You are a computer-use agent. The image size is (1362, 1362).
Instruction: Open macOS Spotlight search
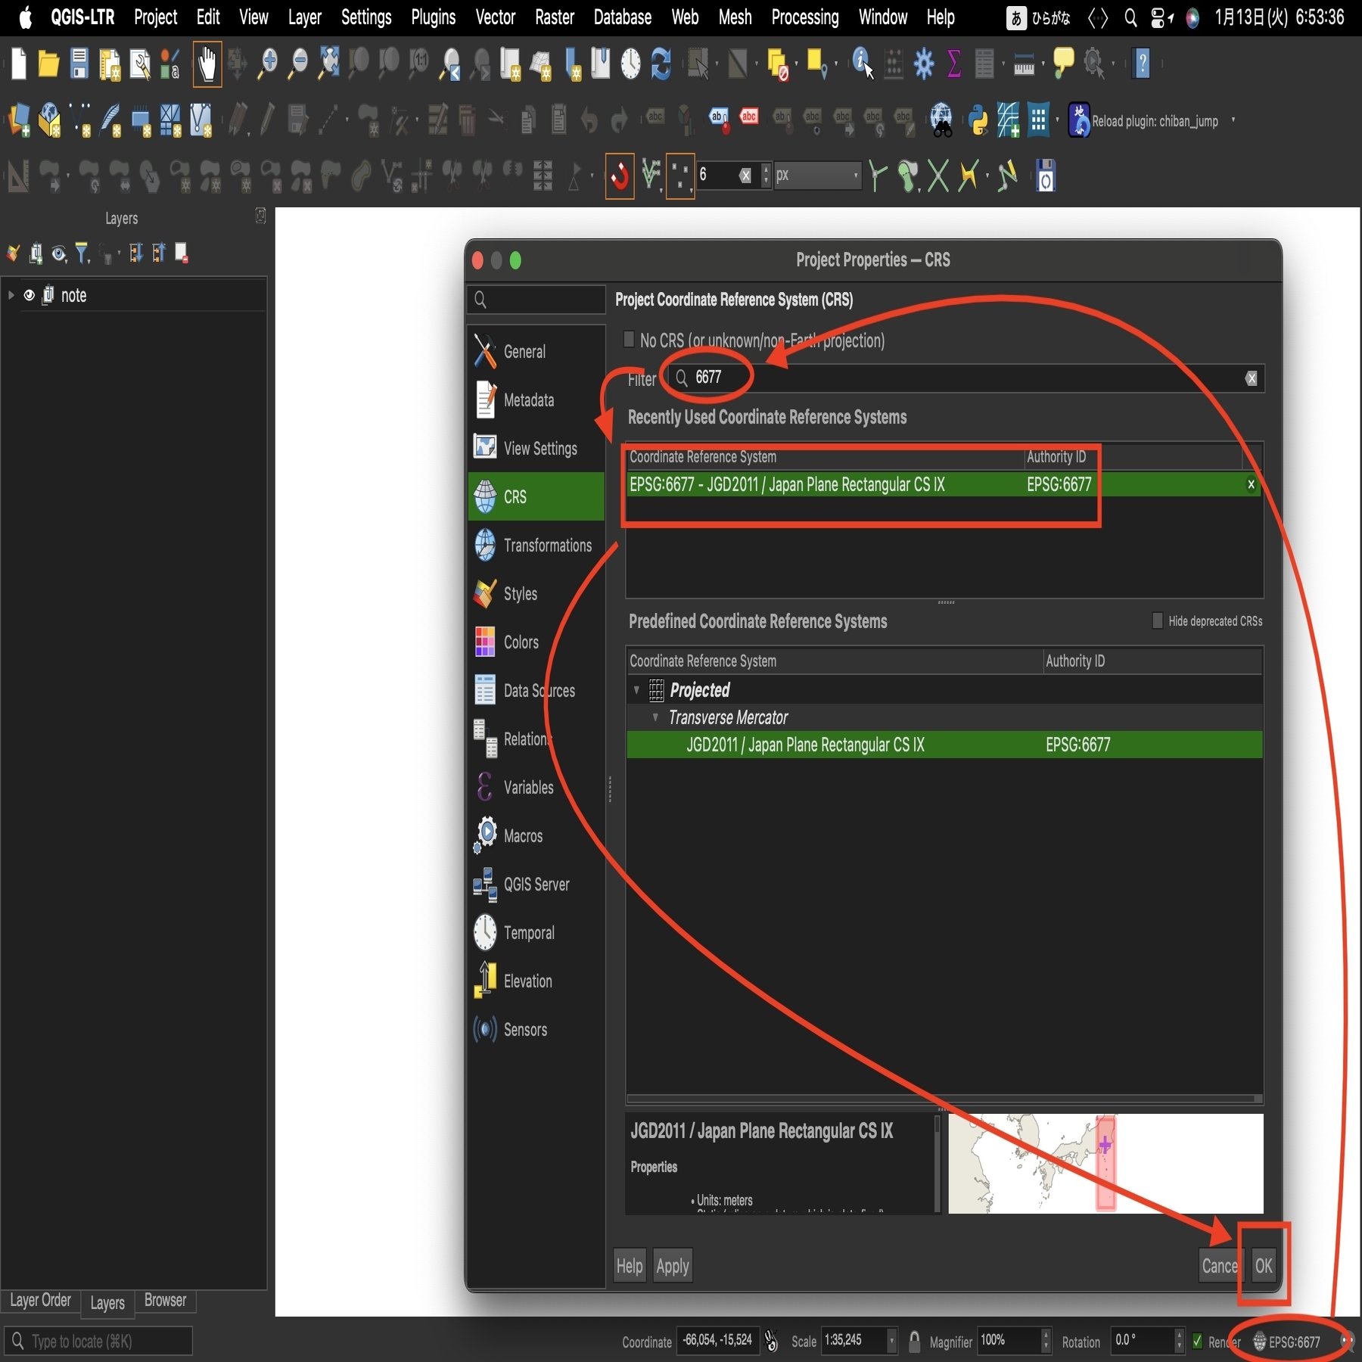[1130, 17]
